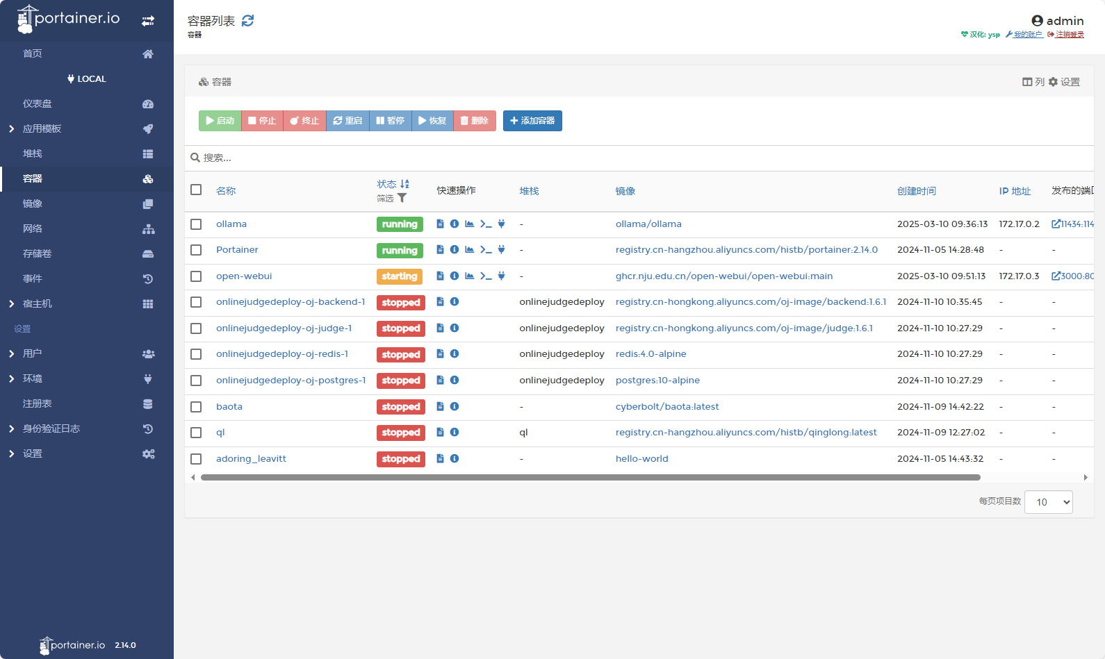This screenshot has height=659, width=1105.
Task: Click the 启动 start button
Action: (220, 121)
